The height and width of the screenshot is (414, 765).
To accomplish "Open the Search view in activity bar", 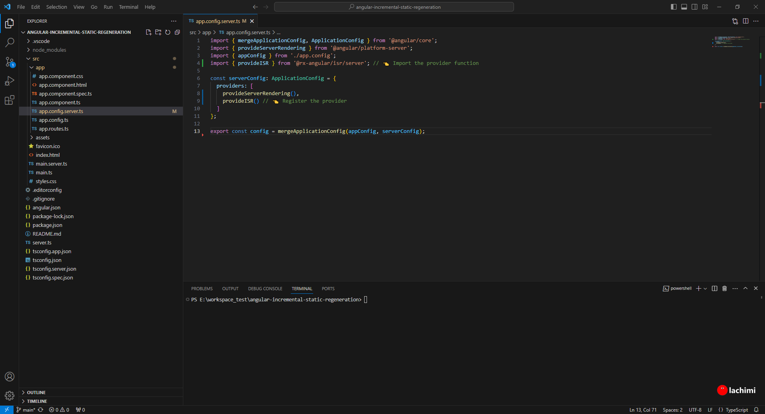I will [x=10, y=42].
